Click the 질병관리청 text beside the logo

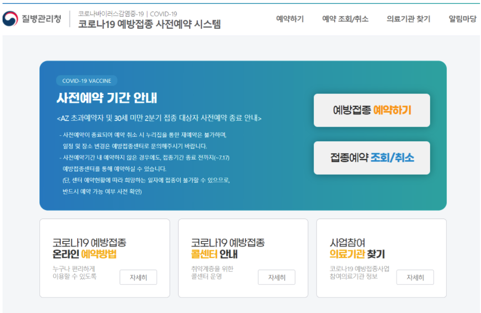[x=41, y=19]
